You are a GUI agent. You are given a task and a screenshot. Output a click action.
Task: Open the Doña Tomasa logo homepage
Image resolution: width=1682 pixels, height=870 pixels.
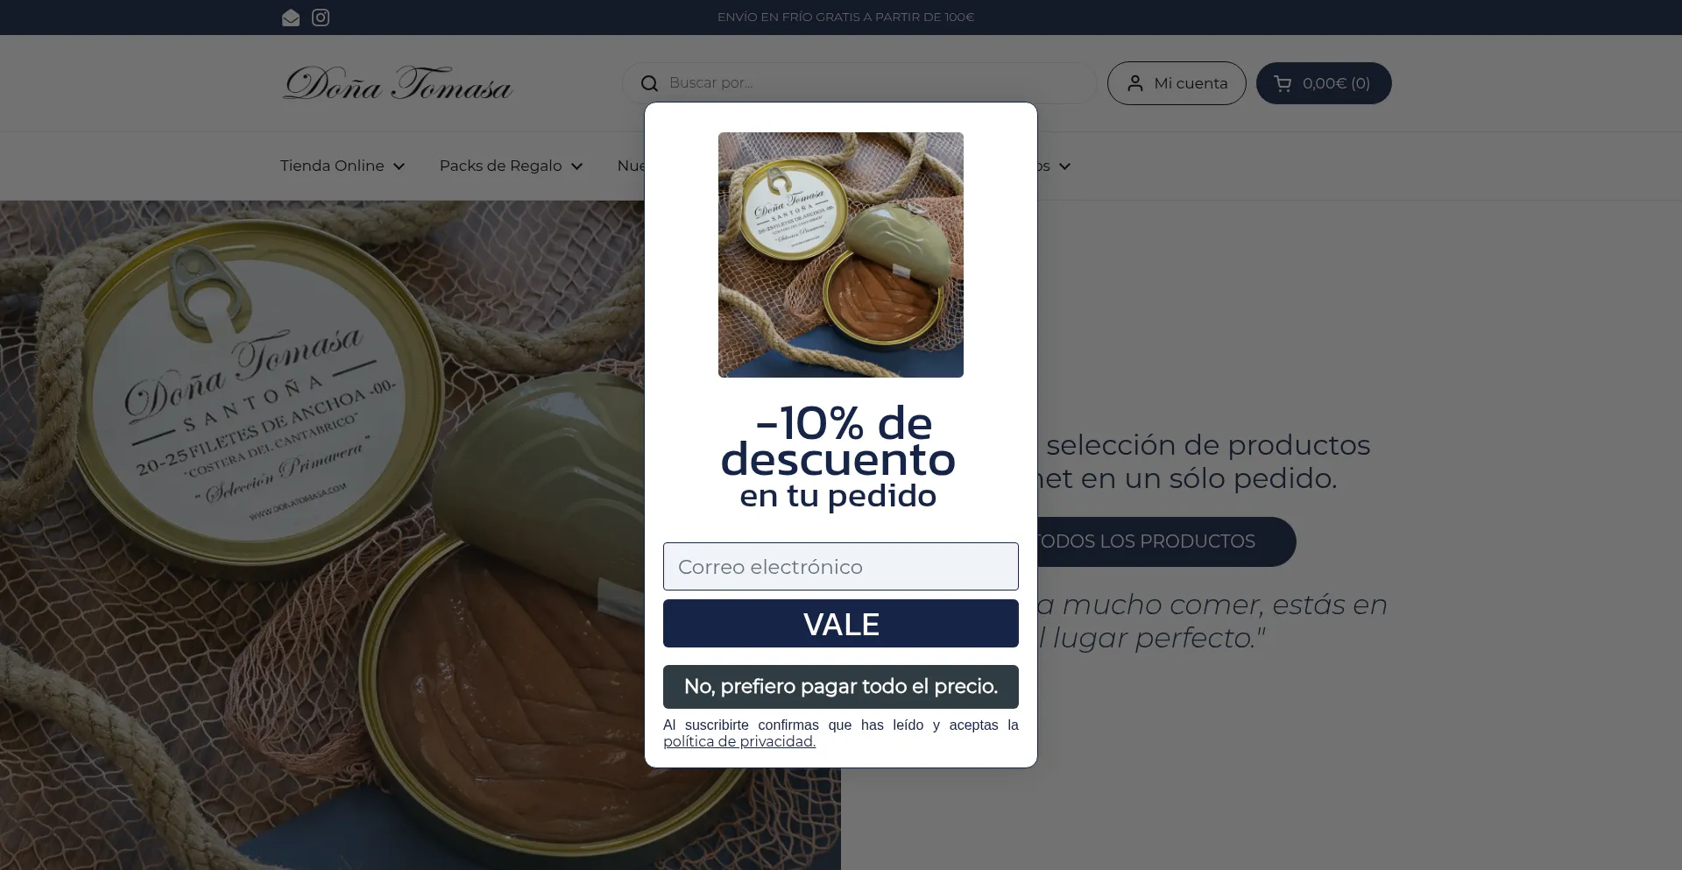tap(397, 83)
